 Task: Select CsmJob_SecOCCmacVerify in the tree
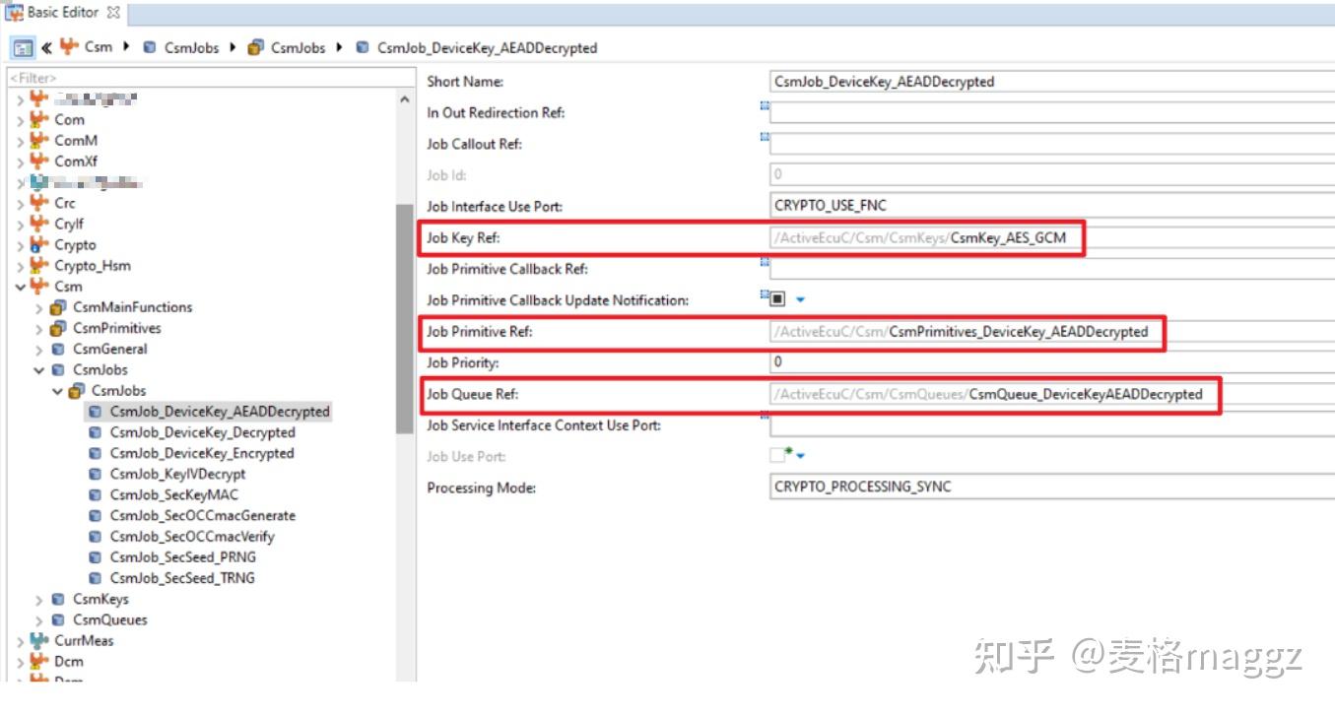click(192, 537)
